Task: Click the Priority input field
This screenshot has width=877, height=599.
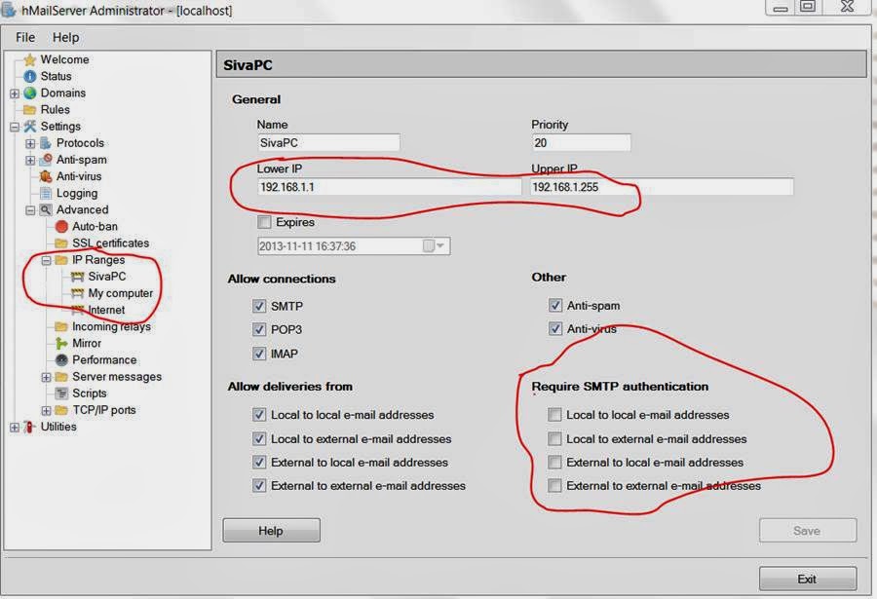Action: pos(581,142)
